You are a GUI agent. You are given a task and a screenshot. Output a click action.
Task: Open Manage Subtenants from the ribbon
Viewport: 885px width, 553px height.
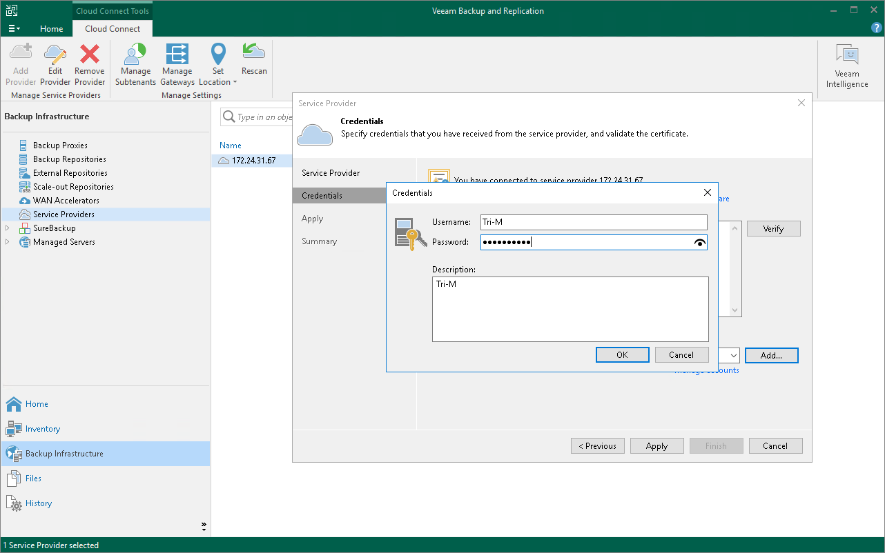[x=135, y=64]
